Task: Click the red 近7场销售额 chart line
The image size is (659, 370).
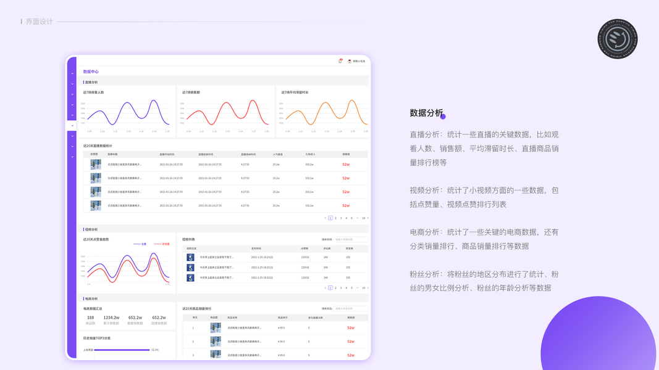Action: click(227, 112)
